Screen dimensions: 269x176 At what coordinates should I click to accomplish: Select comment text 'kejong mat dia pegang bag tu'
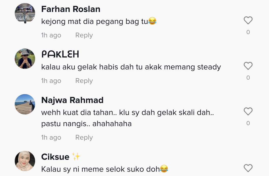[95, 21]
